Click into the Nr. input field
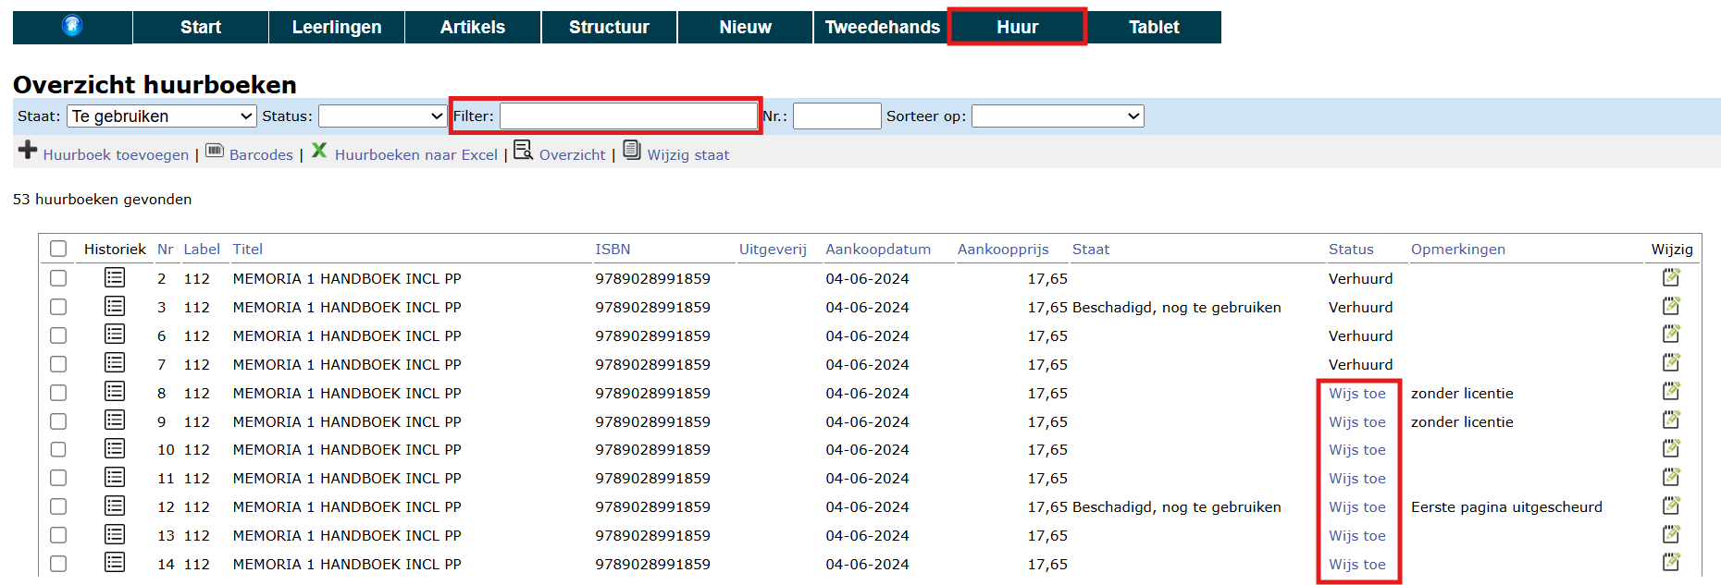 coord(837,116)
